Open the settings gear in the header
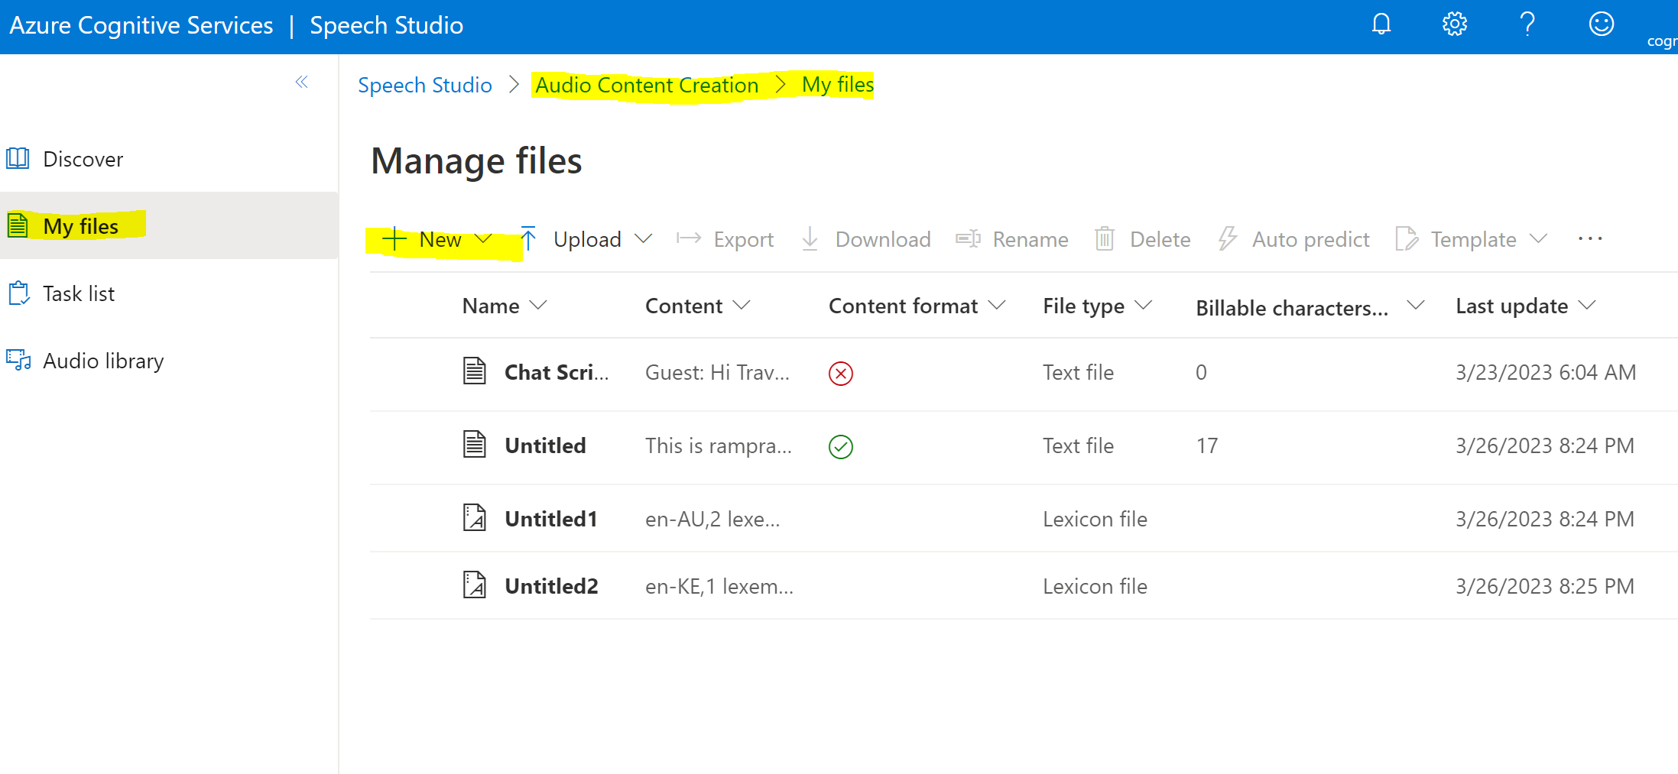 coord(1455,24)
